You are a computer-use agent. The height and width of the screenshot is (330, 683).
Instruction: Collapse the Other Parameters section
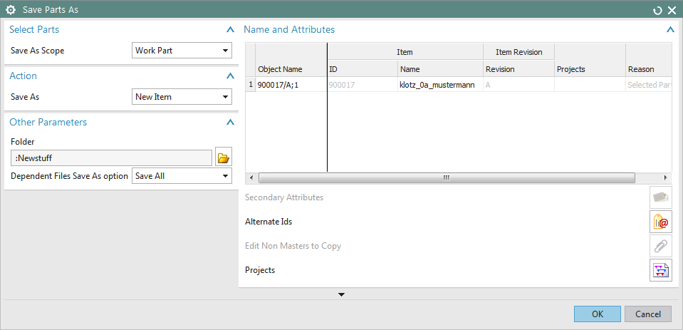(x=231, y=122)
